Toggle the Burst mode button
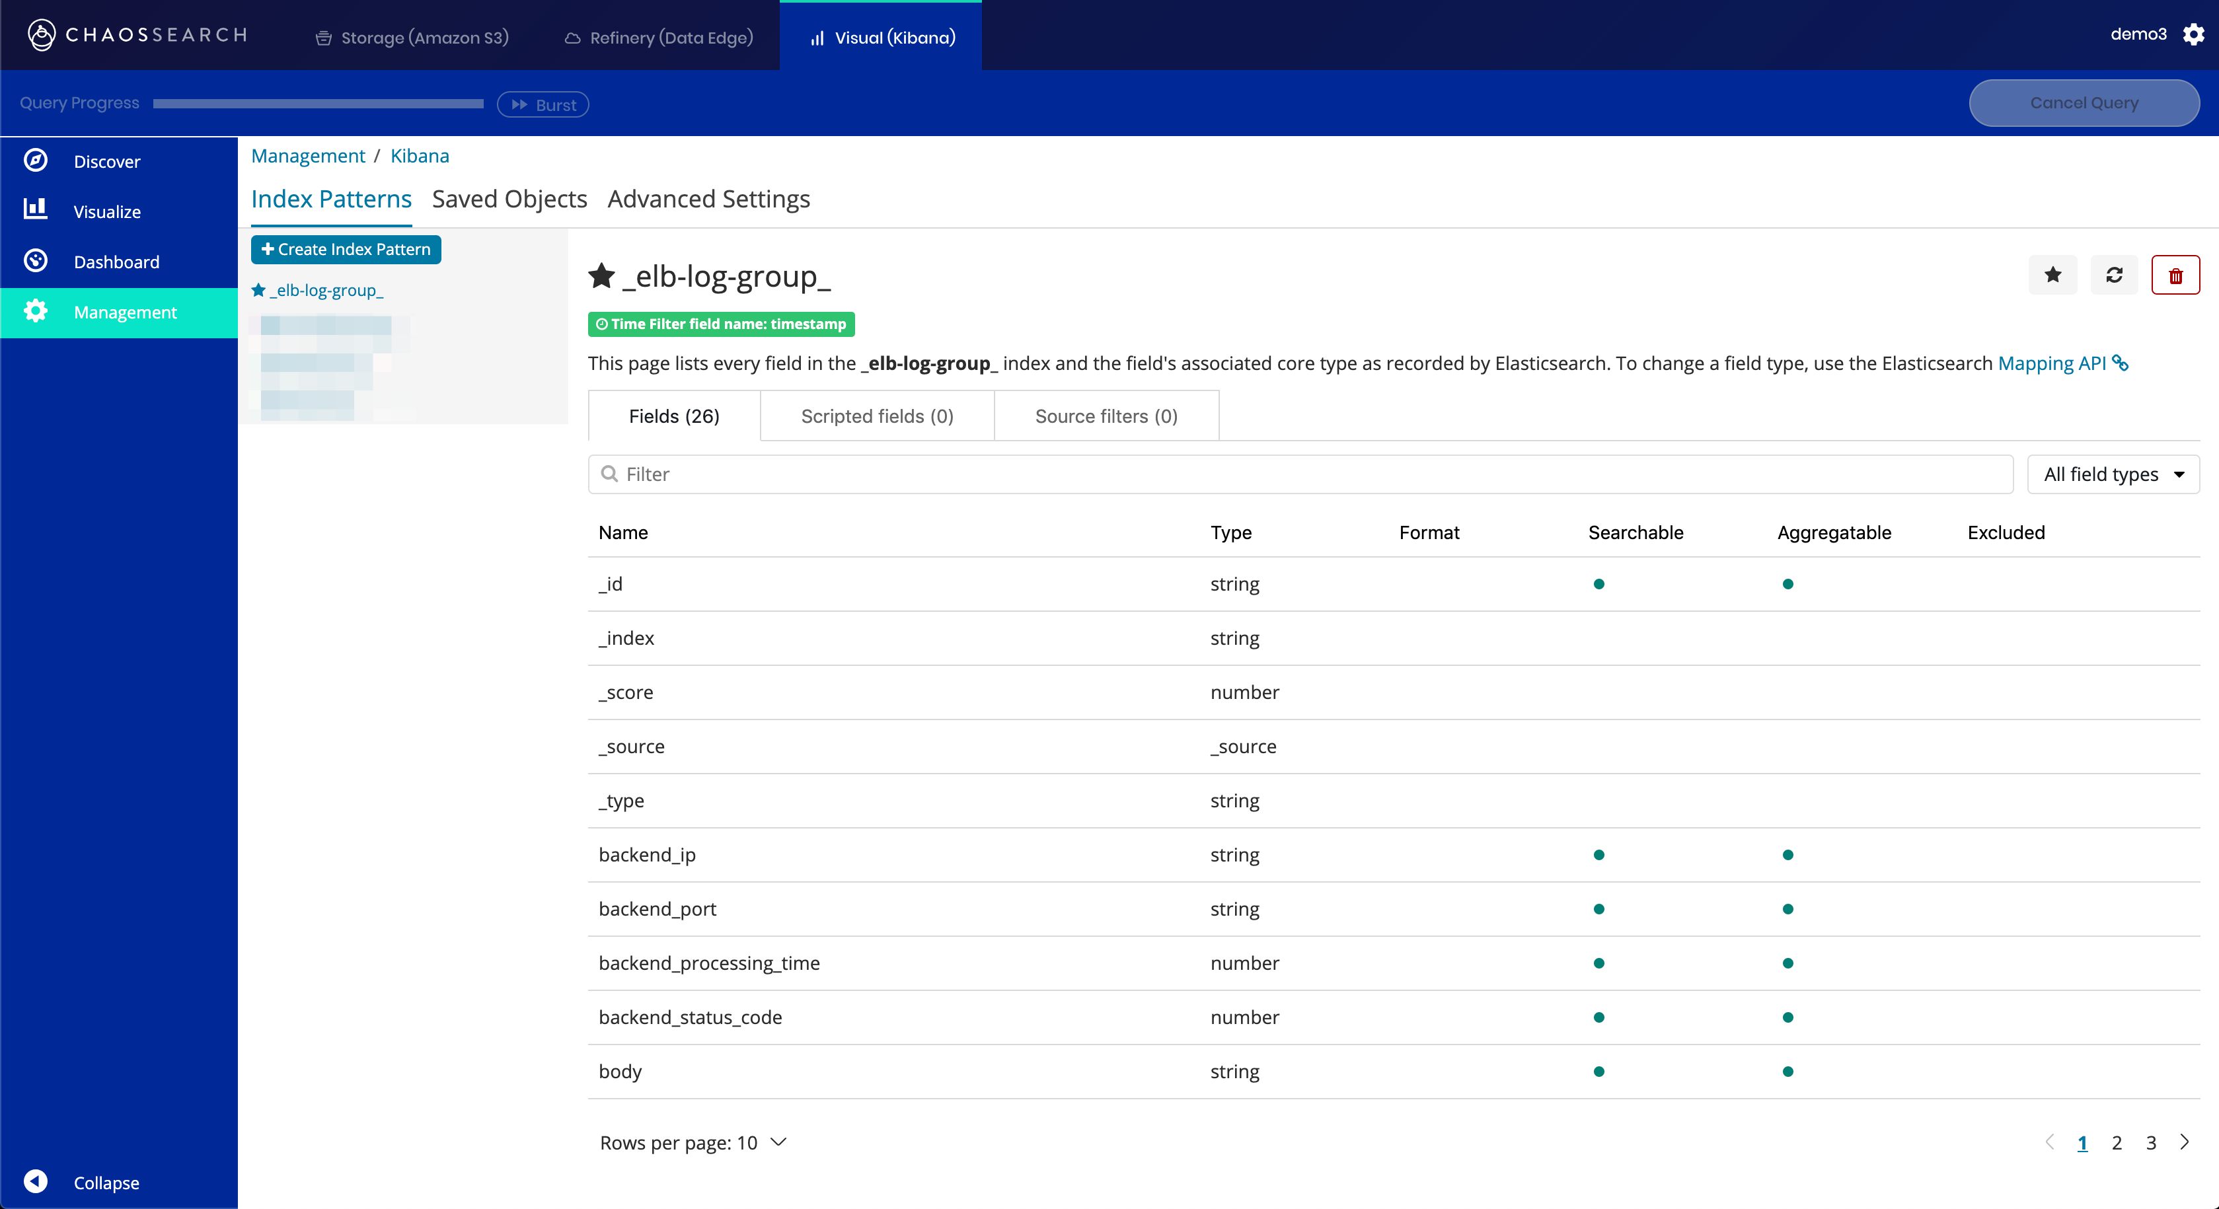 pyautogui.click(x=543, y=104)
